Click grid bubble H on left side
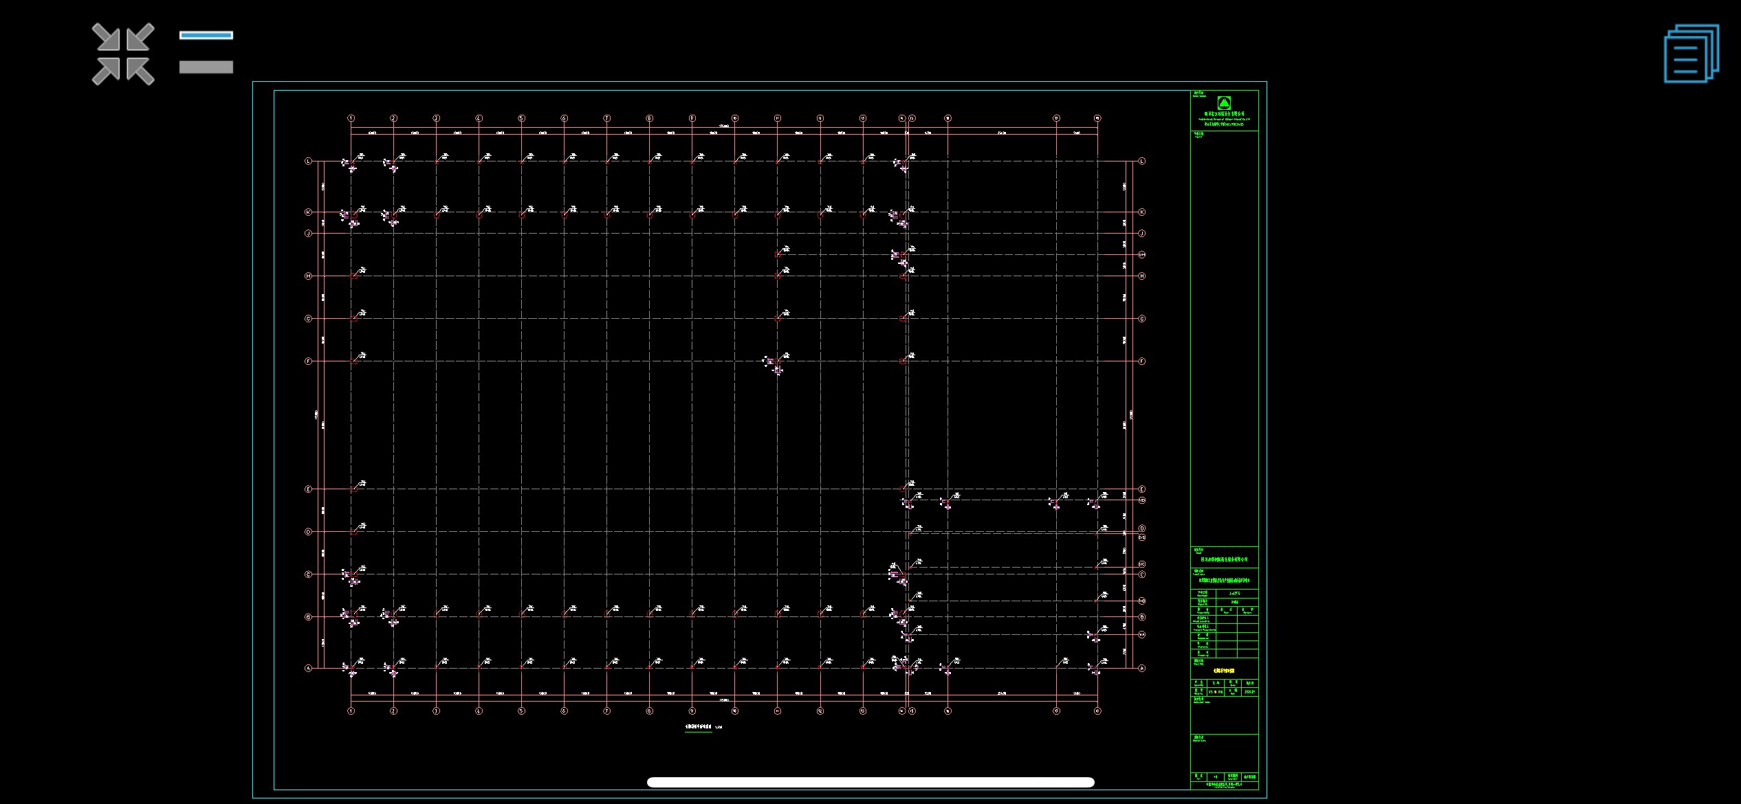Screen dimensions: 1741x804 (308, 276)
